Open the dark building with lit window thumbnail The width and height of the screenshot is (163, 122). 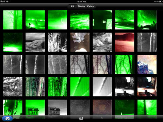coord(102,20)
